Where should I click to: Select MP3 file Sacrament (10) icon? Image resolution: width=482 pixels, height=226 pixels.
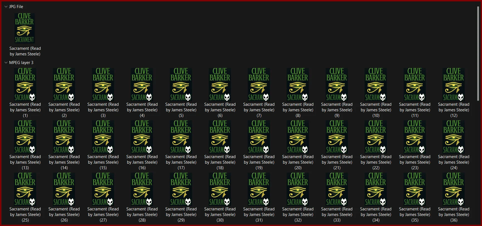pyautogui.click(x=376, y=84)
